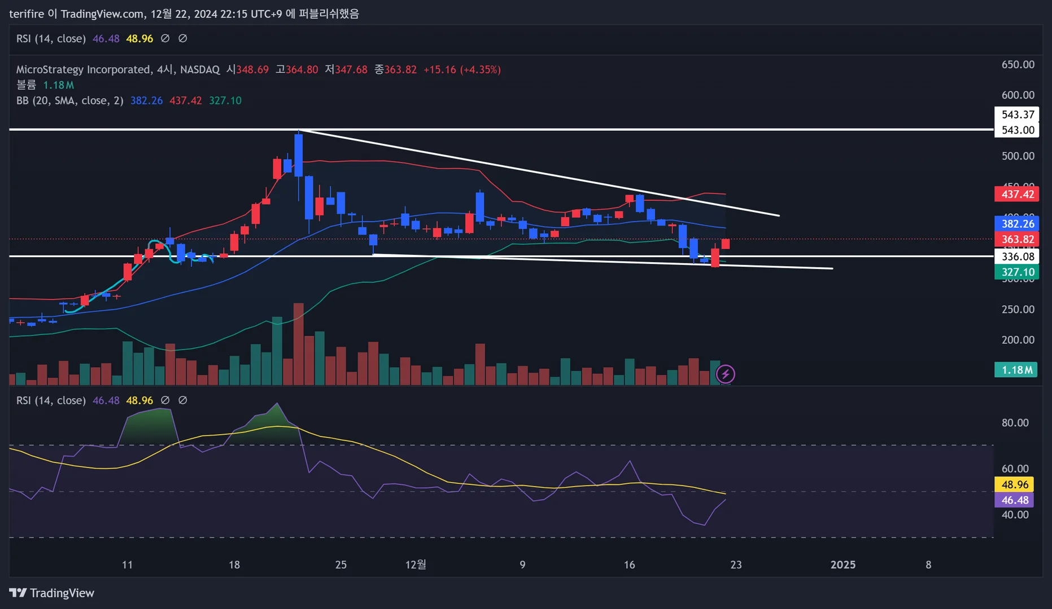Select the upper descending white trendline
This screenshot has height=609, width=1052.
539,173
